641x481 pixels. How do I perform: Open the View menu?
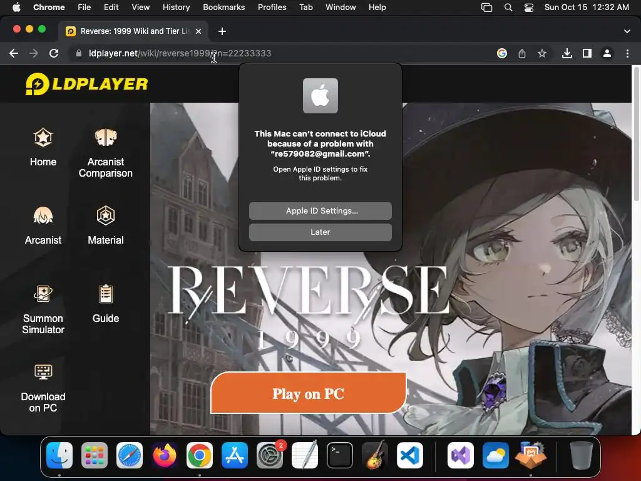(x=141, y=8)
